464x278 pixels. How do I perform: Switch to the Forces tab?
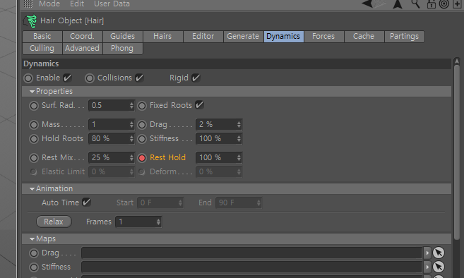coord(323,37)
